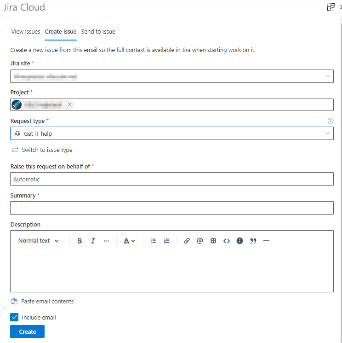Insert a bullet list
The height and width of the screenshot is (343, 342).
click(x=154, y=241)
